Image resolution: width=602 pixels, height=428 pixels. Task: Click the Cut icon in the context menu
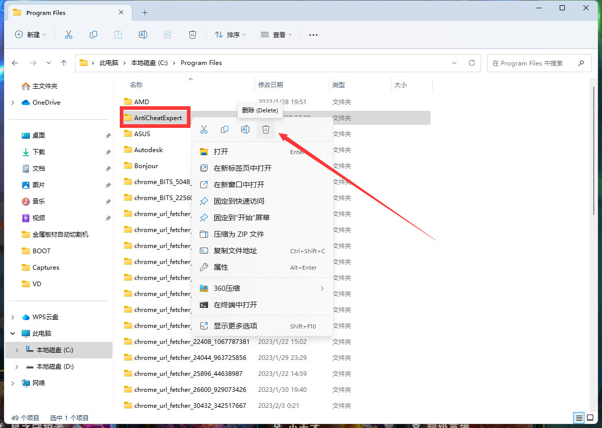tap(204, 129)
